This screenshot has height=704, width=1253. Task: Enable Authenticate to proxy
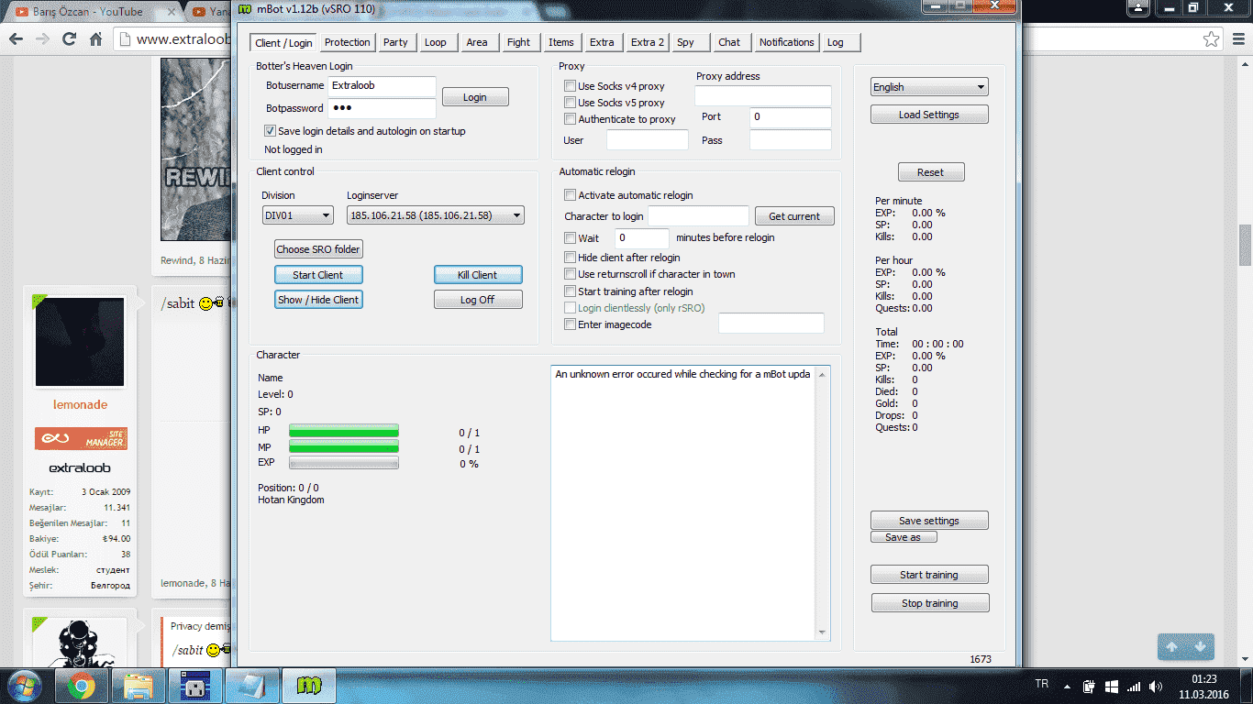click(x=571, y=119)
